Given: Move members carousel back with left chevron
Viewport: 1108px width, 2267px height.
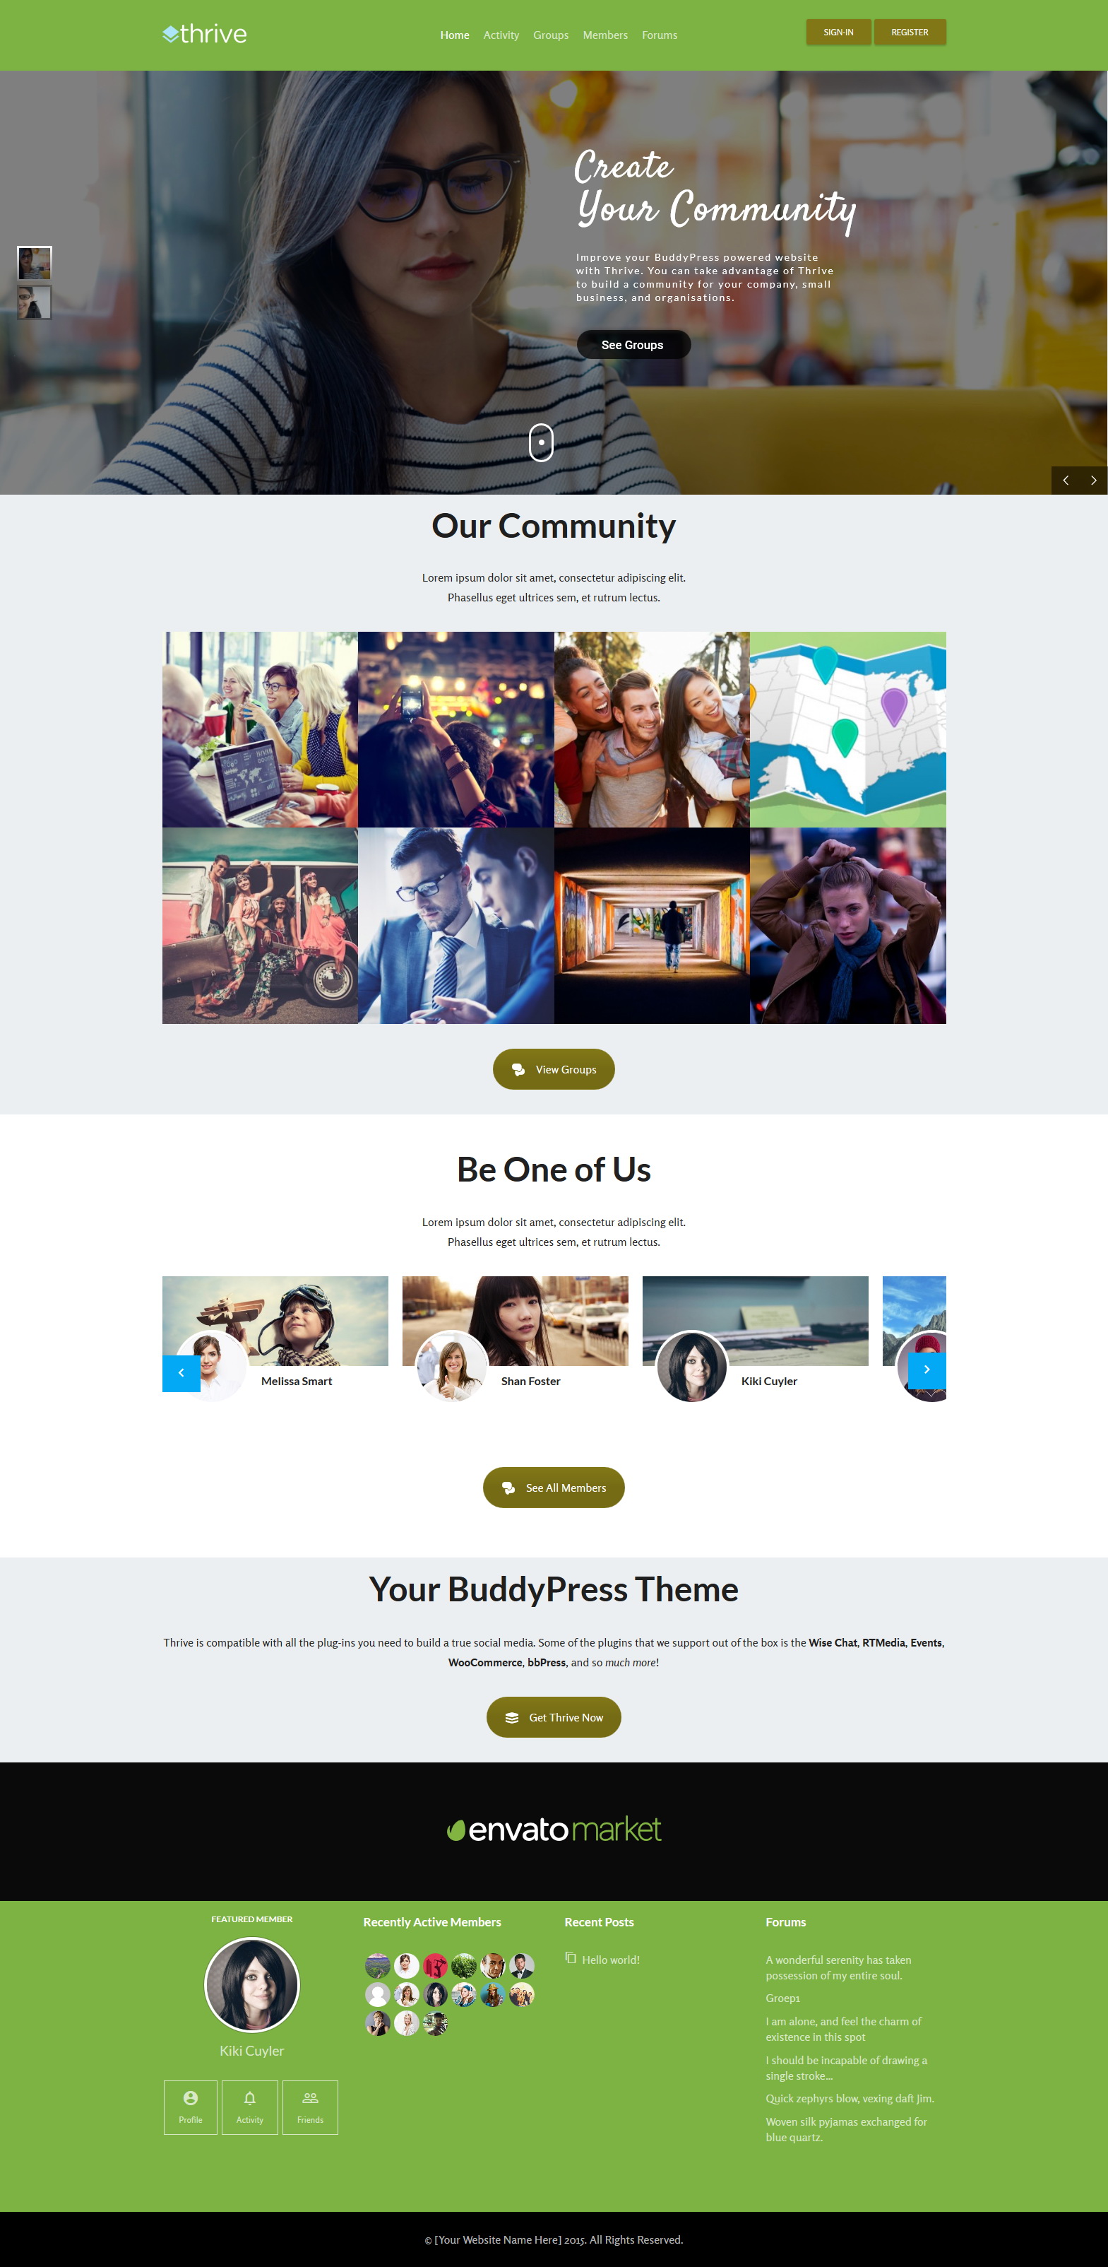Looking at the screenshot, I should (x=181, y=1373).
